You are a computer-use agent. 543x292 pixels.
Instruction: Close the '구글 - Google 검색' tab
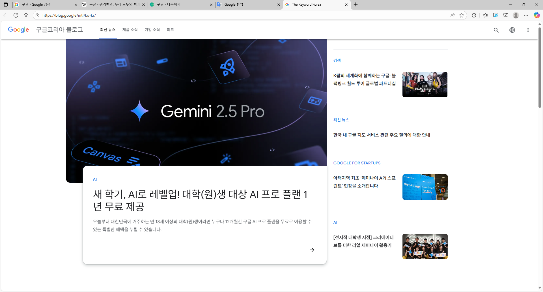pyautogui.click(x=76, y=5)
